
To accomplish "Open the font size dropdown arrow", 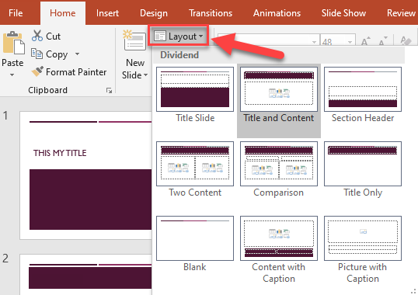I will coord(350,42).
